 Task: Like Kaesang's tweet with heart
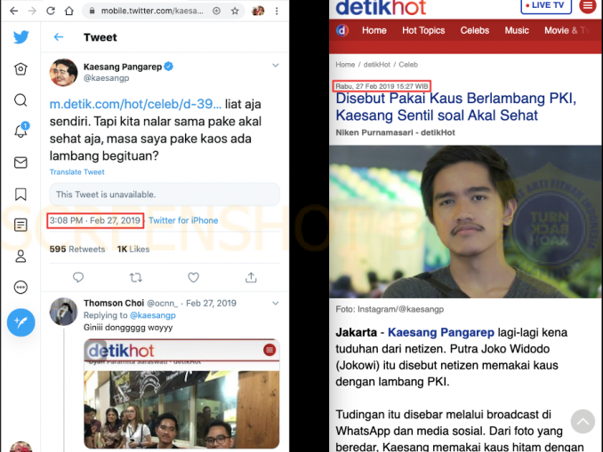pos(193,277)
